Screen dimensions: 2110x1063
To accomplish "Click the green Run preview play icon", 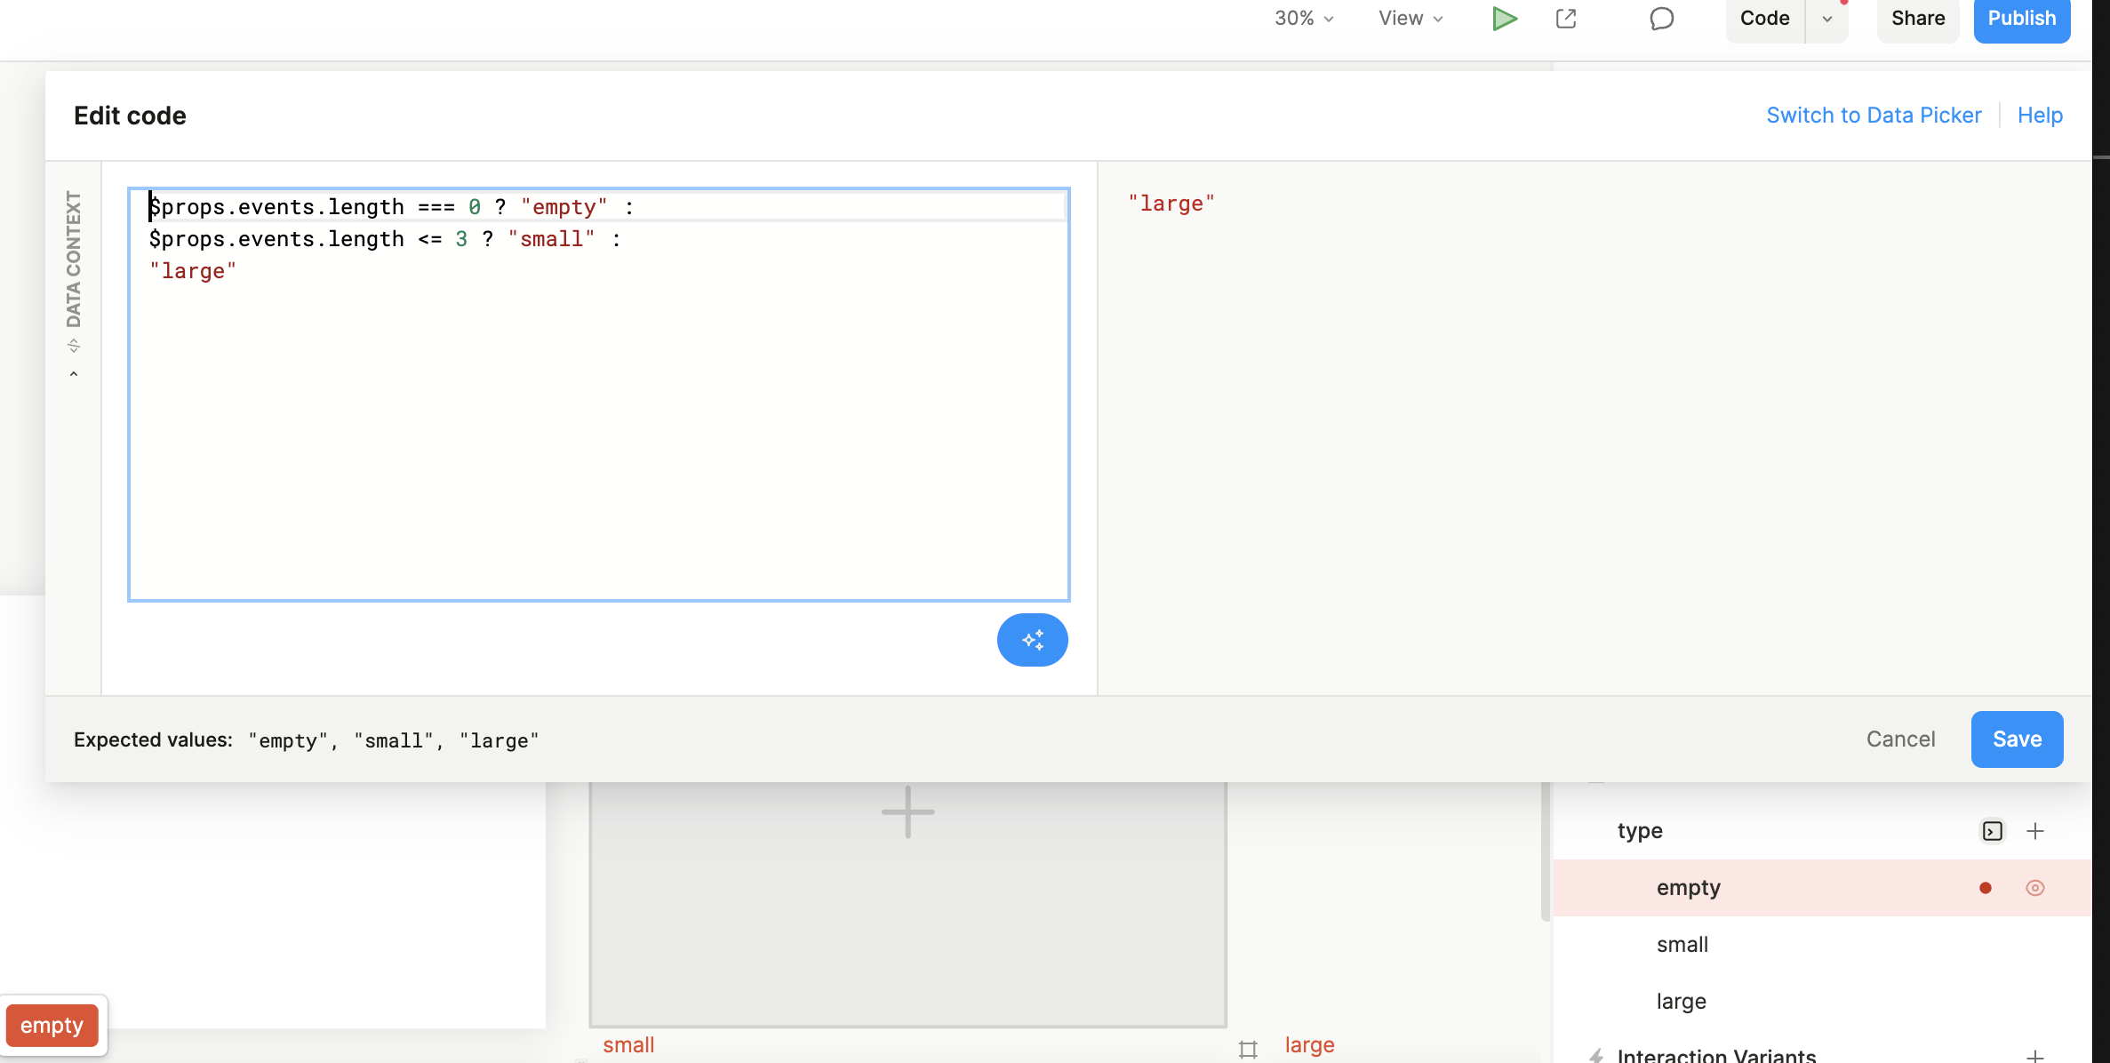I will coord(1504,19).
